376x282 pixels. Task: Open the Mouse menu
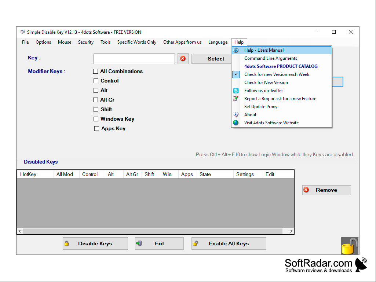[65, 42]
